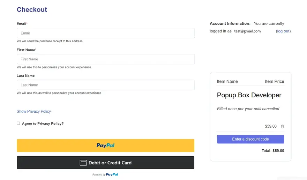
Task: Expand the Show Privacy Policy link
Action: [34, 111]
